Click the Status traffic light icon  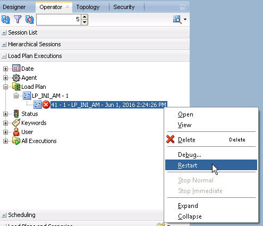[16, 114]
